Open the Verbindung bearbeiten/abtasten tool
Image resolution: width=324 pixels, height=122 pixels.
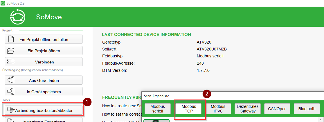pyautogui.click(x=44, y=110)
